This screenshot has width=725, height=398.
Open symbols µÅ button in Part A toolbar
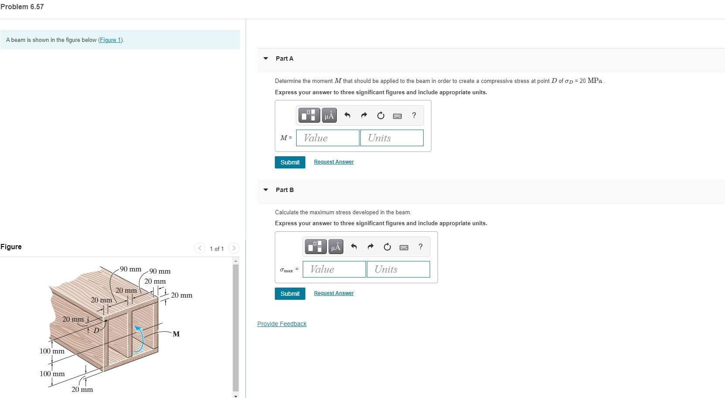pos(329,115)
